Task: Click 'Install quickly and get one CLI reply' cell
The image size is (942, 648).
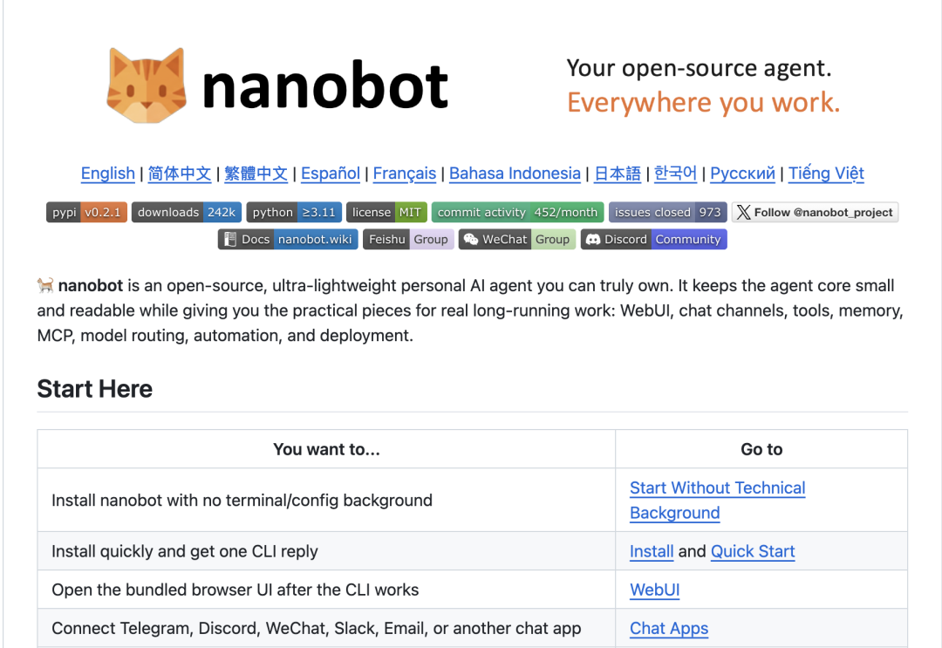Action: pyautogui.click(x=326, y=551)
